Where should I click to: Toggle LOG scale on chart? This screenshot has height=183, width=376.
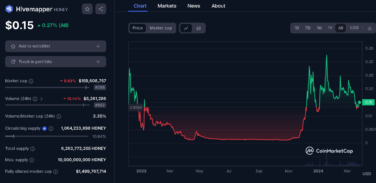pos(354,28)
